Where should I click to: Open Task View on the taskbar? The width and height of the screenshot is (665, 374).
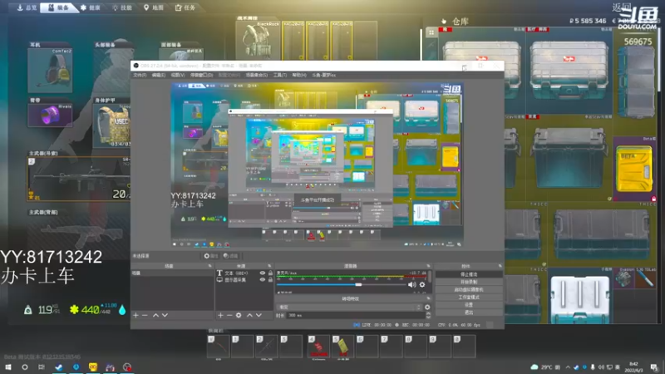(x=41, y=367)
